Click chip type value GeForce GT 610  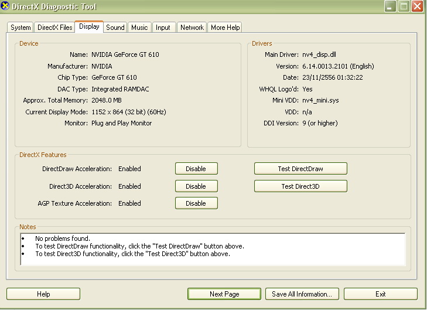(114, 77)
